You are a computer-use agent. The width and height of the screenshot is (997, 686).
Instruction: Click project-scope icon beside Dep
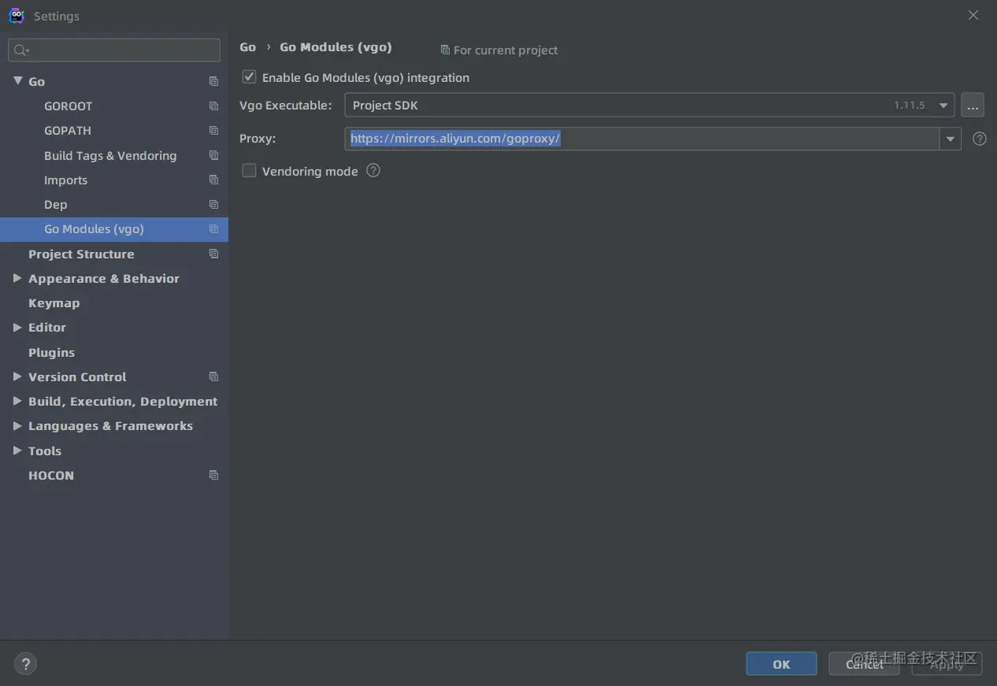point(213,204)
